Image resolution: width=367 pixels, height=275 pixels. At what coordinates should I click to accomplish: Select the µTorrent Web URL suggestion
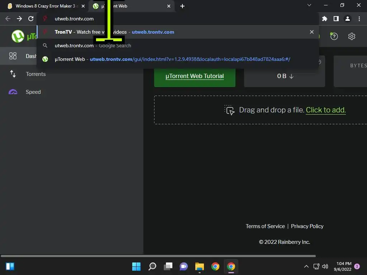click(x=178, y=59)
